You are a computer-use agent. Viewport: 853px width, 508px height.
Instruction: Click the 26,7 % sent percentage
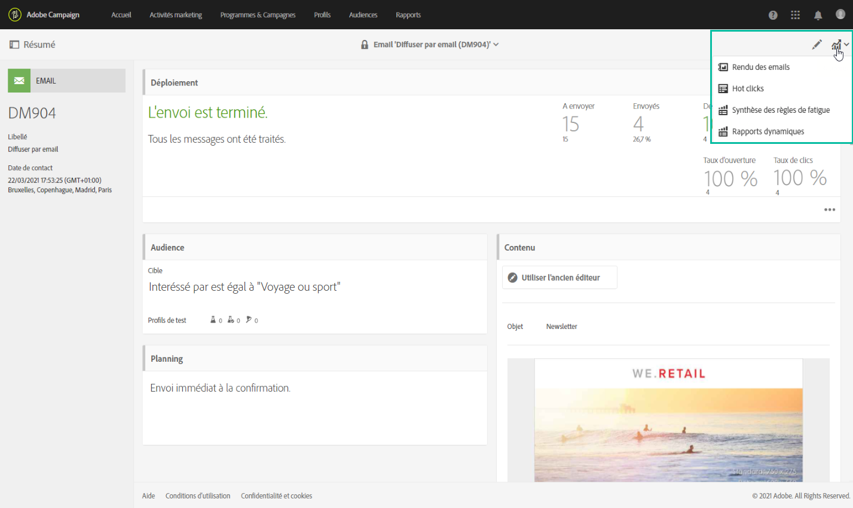click(x=642, y=139)
